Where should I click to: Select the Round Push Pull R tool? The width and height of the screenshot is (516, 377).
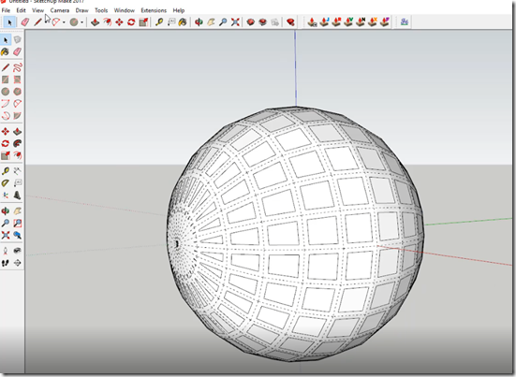pyautogui.click(x=336, y=22)
